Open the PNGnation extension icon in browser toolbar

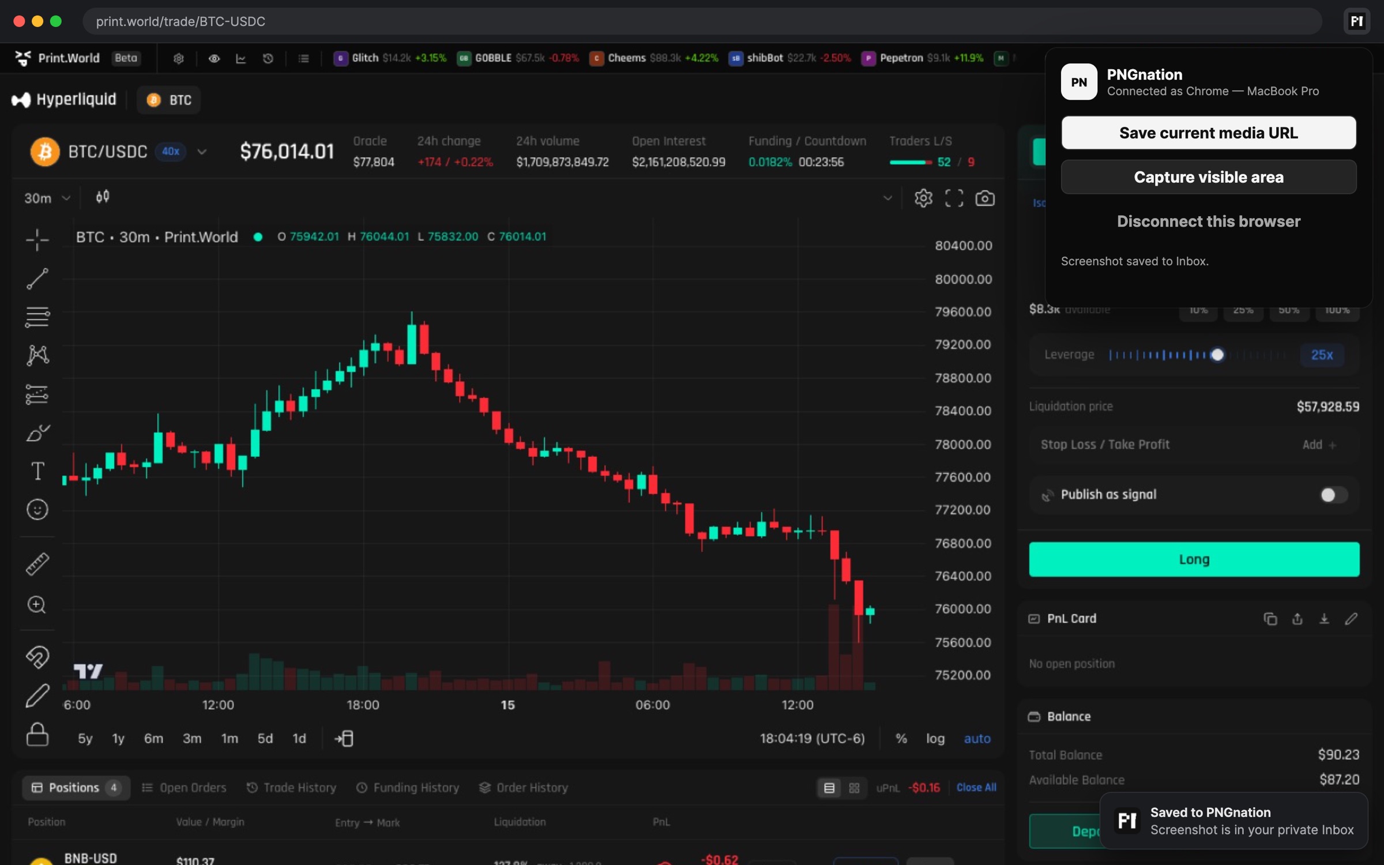coord(1356,21)
